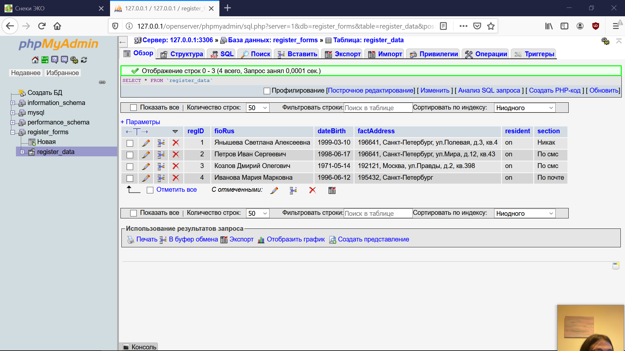Expand the mysql database node
625x351 pixels.
12,113
